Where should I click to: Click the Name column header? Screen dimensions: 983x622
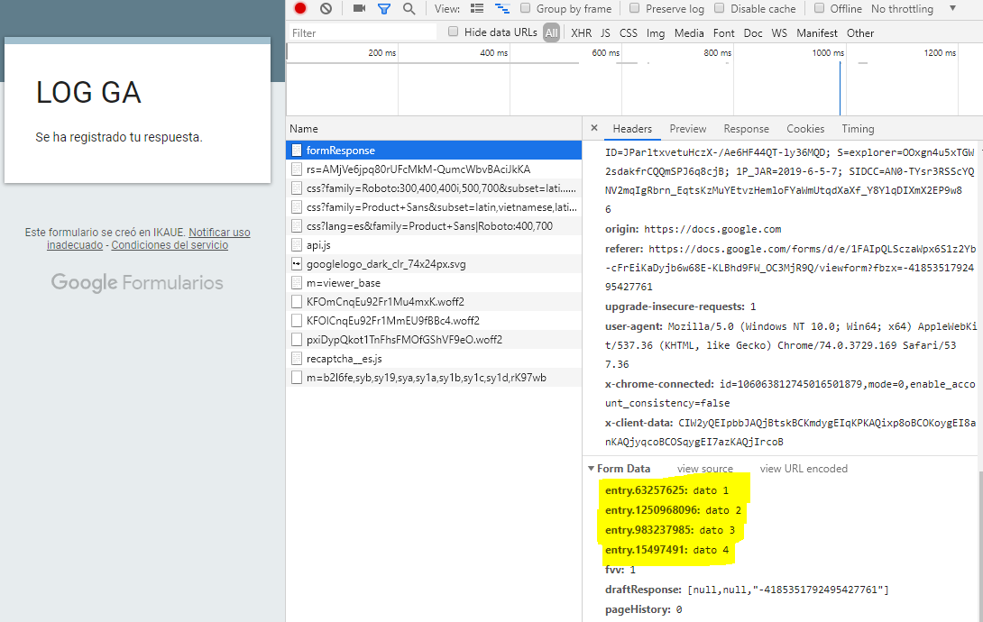(434, 128)
